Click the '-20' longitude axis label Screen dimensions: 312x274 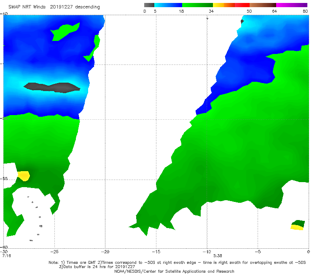pyautogui.click(x=105, y=252)
